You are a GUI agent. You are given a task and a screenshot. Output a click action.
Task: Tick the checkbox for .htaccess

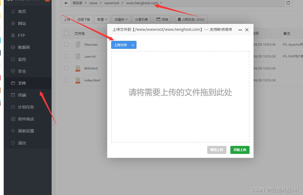pyautogui.click(x=67, y=45)
